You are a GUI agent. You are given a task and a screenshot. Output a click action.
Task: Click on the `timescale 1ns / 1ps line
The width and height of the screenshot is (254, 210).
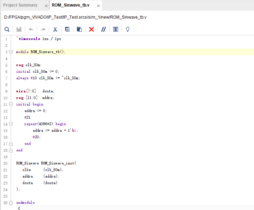39,39
